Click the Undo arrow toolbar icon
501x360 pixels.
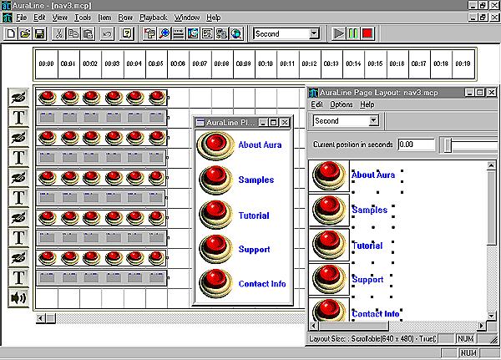(x=108, y=33)
